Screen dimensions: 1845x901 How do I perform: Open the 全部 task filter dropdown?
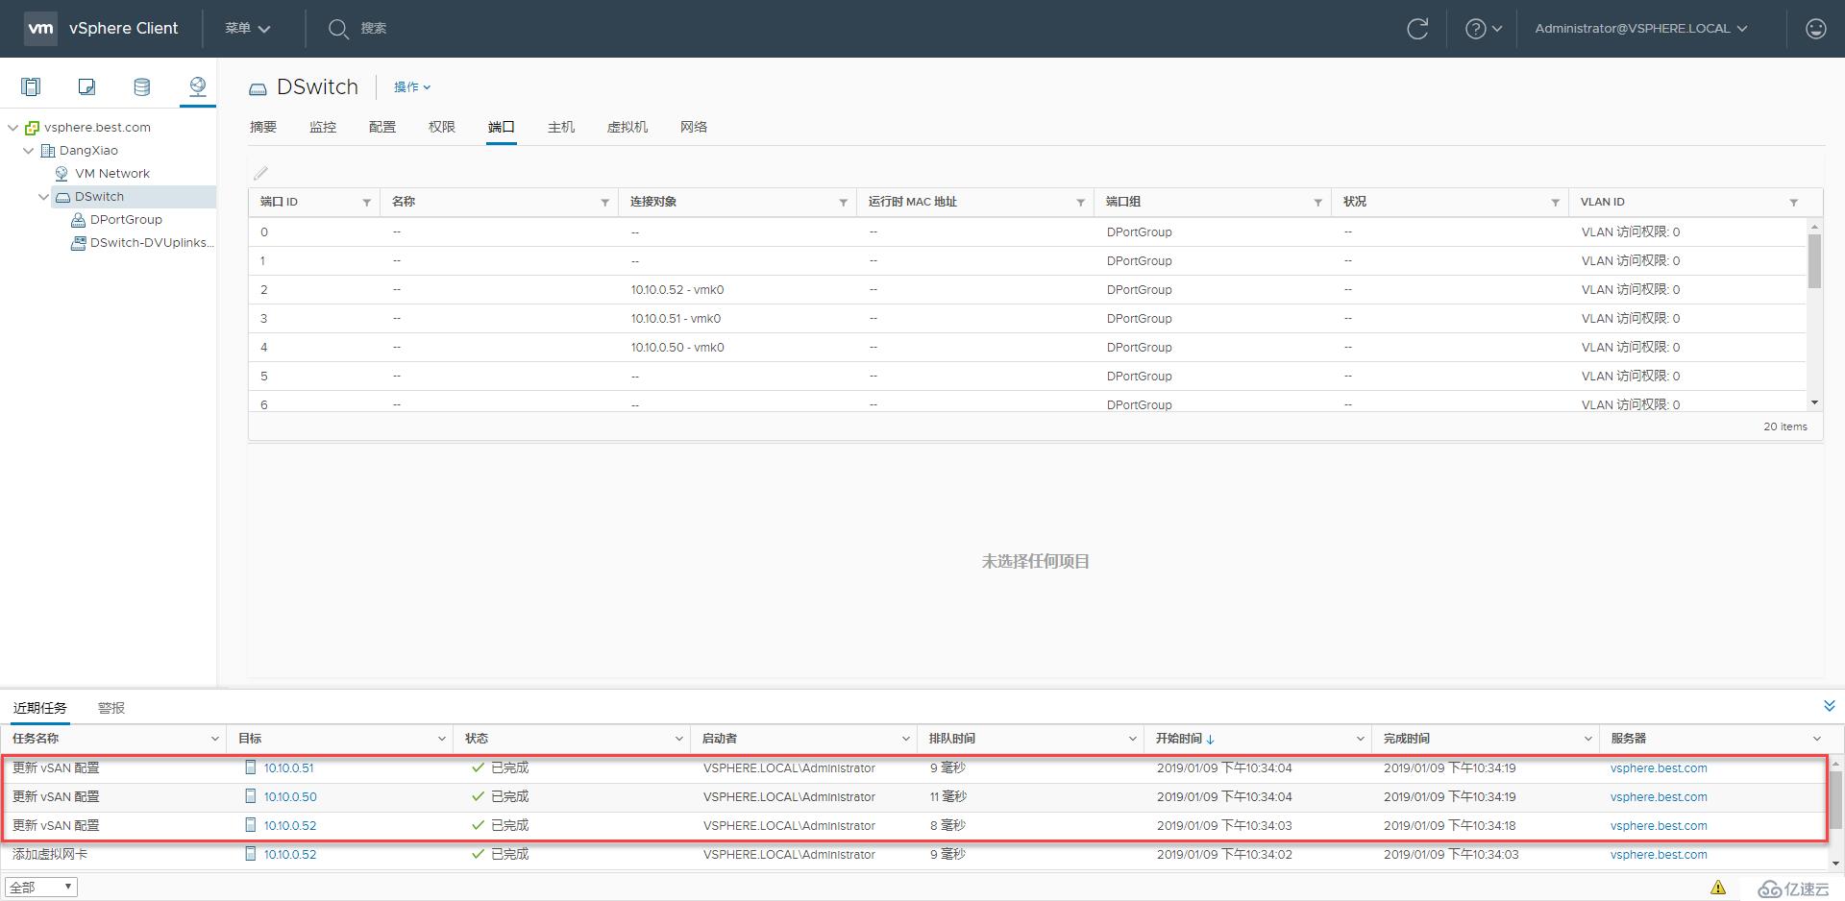[x=41, y=888]
